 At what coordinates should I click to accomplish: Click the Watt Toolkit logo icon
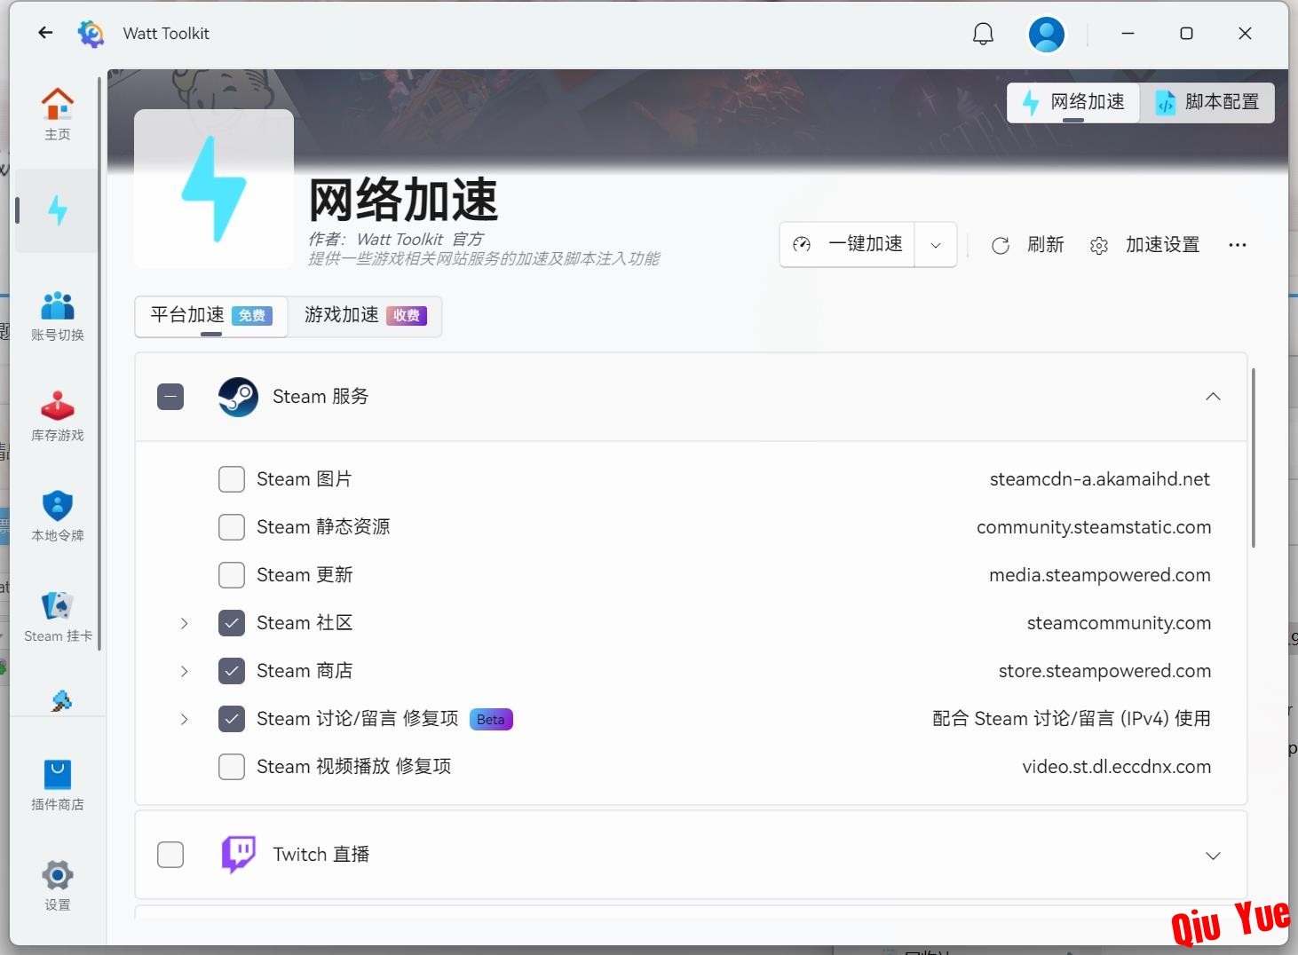pos(91,34)
